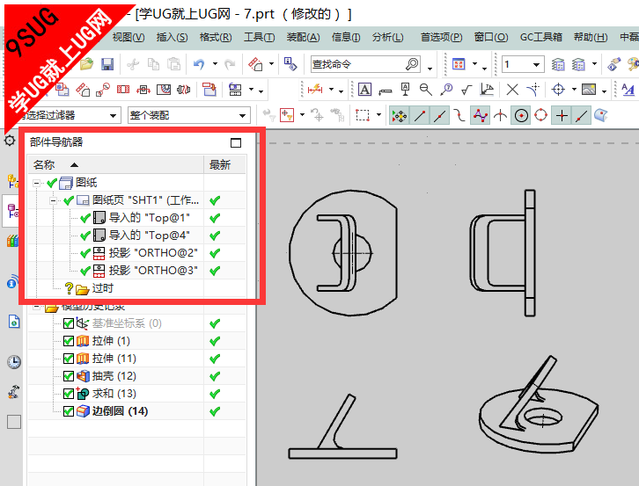Click the Undo arrow icon
This screenshot has height=486, width=639.
coord(199,64)
